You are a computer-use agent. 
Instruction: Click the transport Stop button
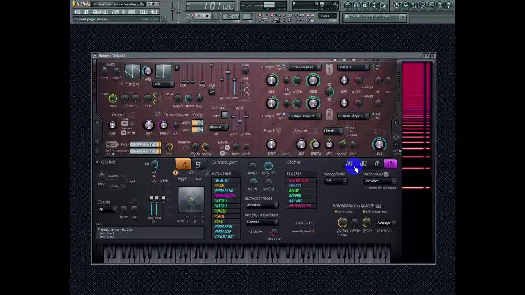(x=208, y=16)
